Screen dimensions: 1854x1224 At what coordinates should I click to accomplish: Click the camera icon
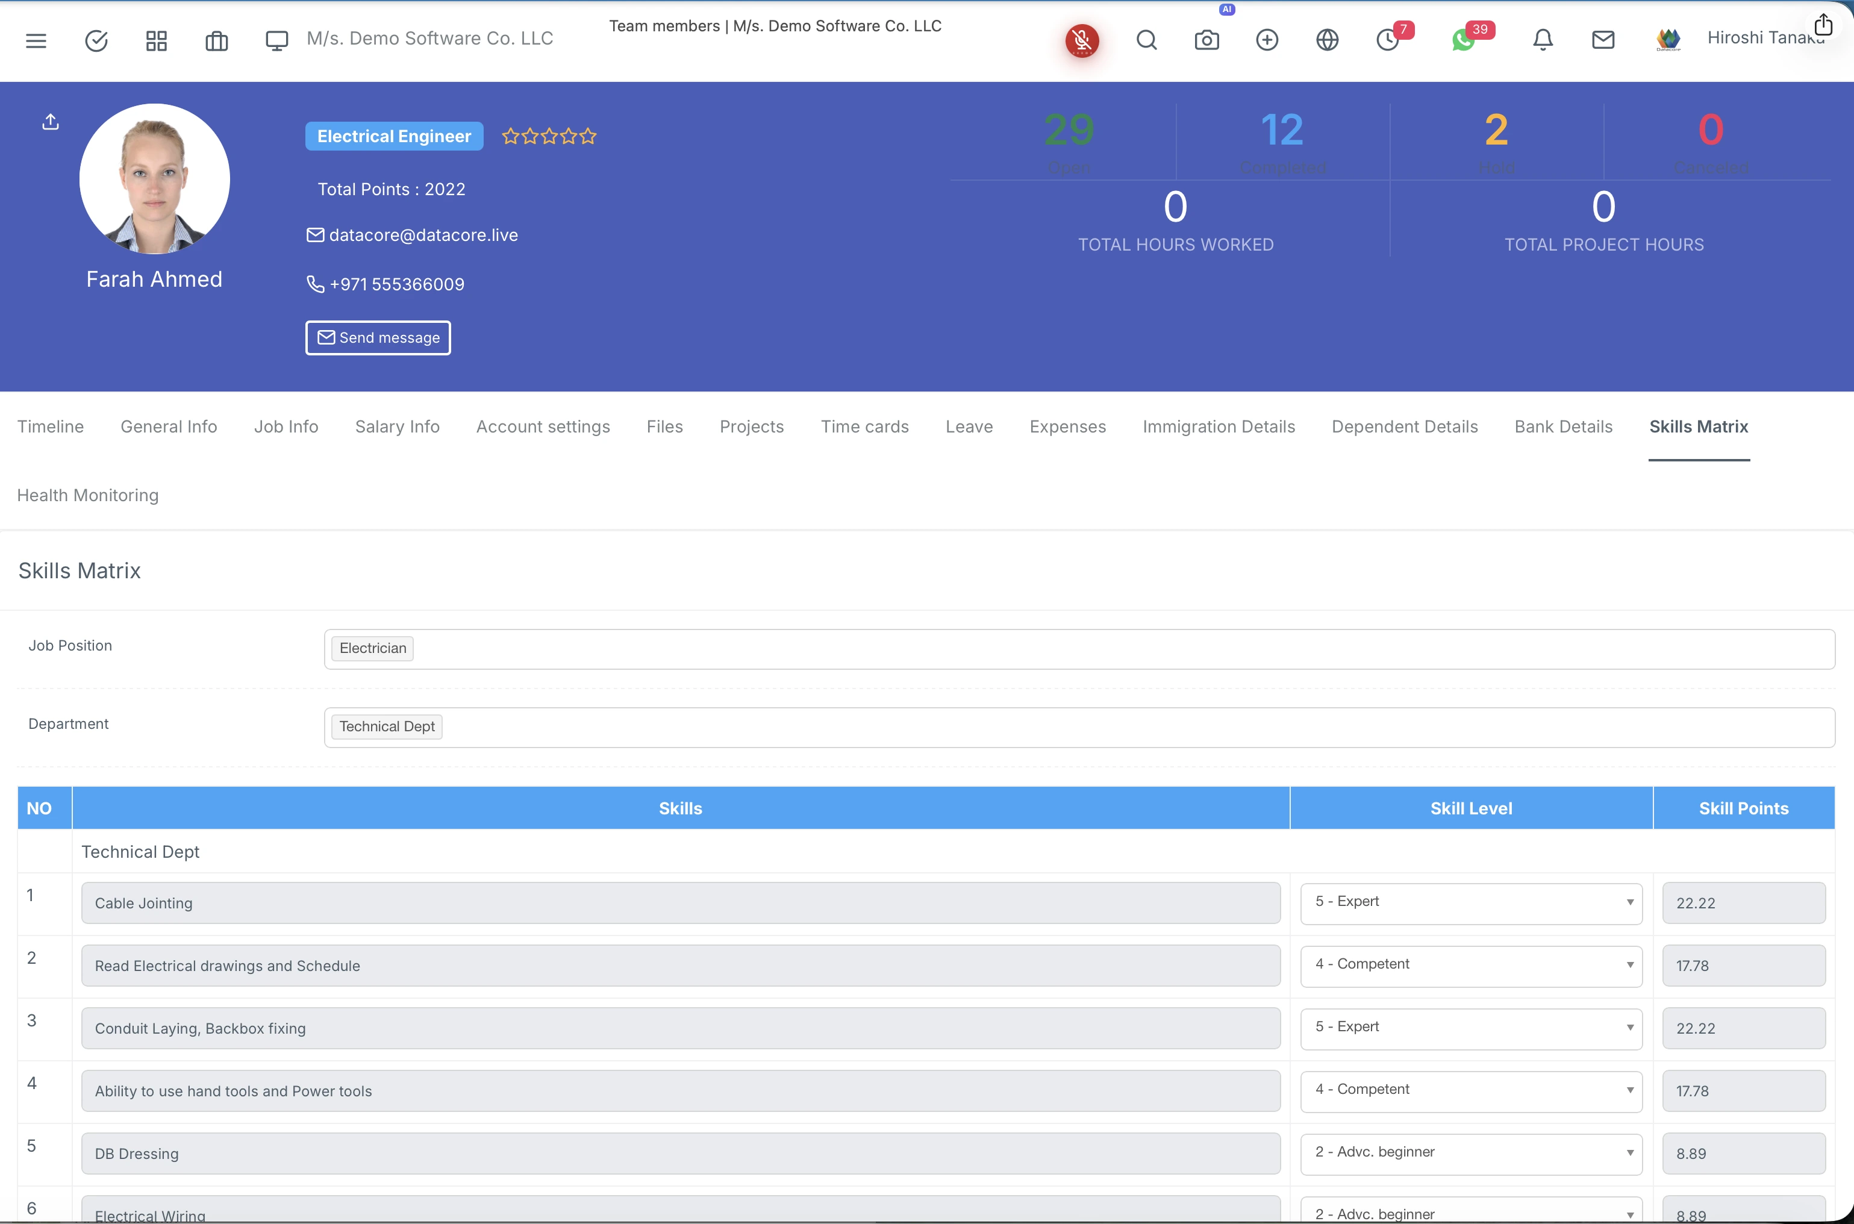click(x=1206, y=40)
